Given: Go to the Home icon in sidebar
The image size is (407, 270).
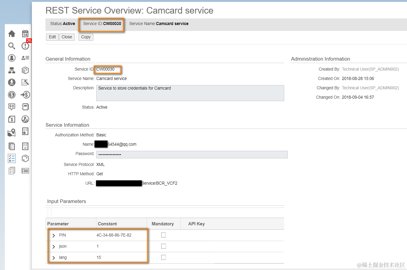Looking at the screenshot, I should pos(11,33).
